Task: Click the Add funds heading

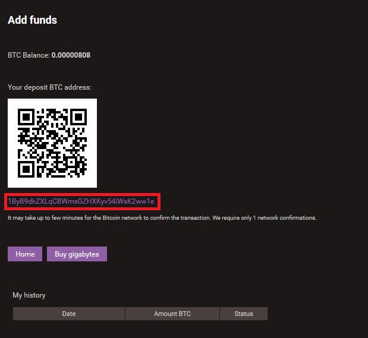Action: [x=32, y=20]
